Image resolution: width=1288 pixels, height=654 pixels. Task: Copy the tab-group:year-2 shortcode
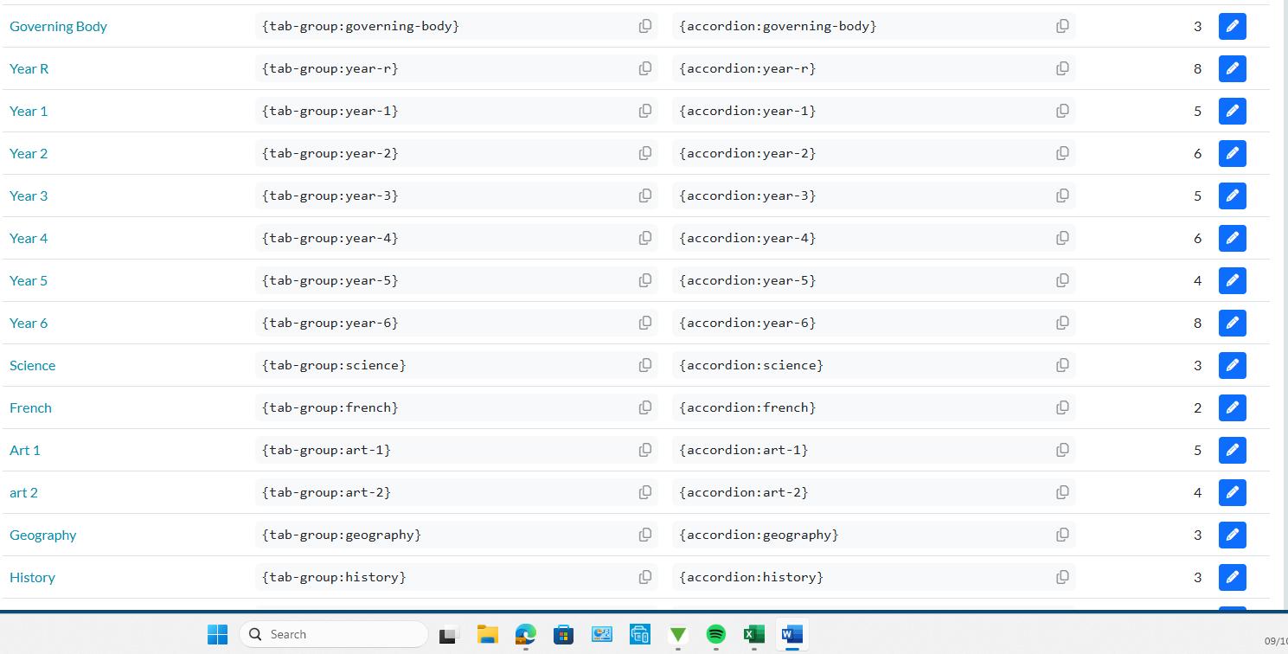tap(645, 153)
